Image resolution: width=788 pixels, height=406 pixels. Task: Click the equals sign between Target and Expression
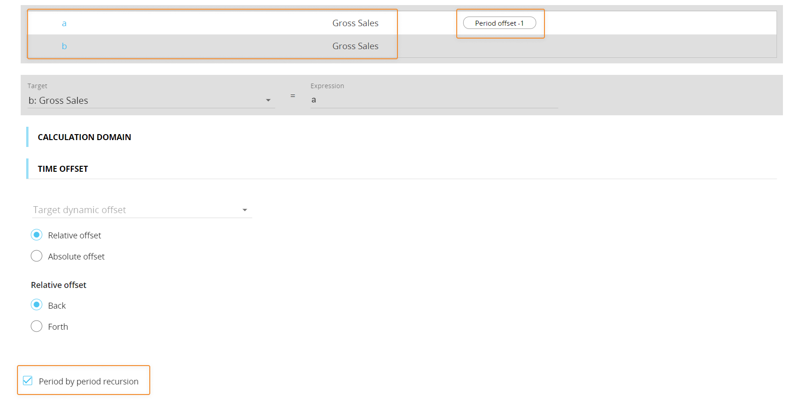(293, 96)
